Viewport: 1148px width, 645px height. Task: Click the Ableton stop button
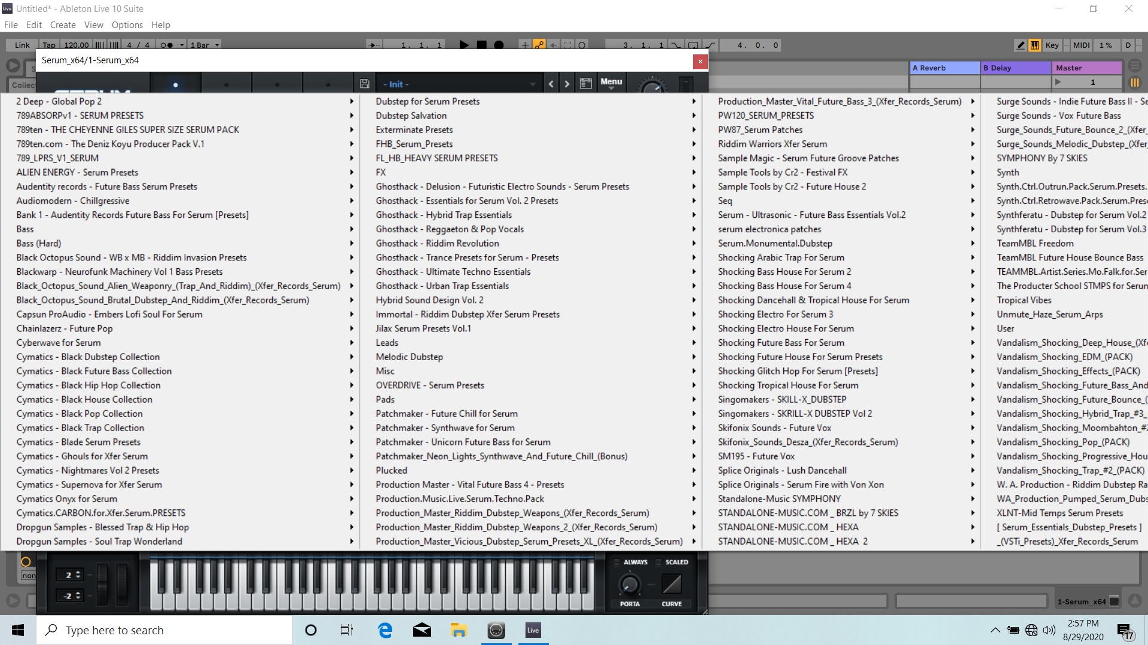pyautogui.click(x=481, y=45)
